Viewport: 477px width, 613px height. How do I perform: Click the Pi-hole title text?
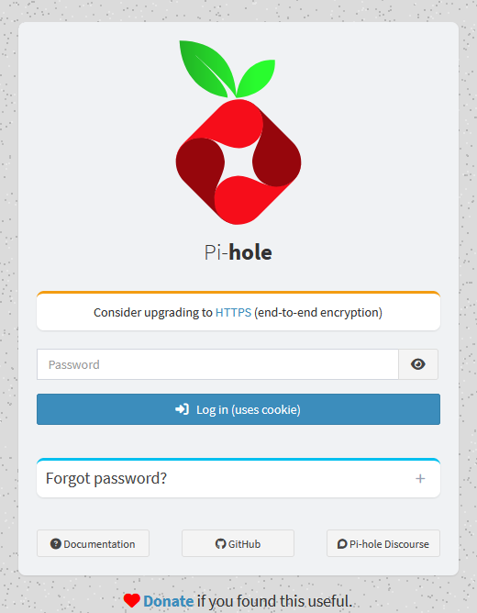point(238,252)
